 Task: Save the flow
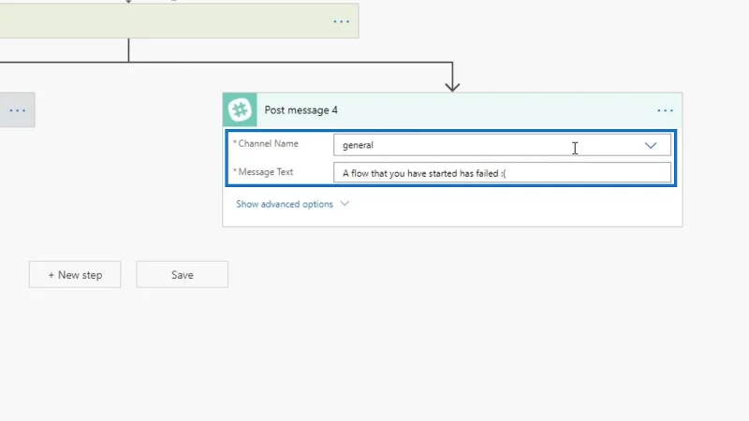(x=182, y=274)
